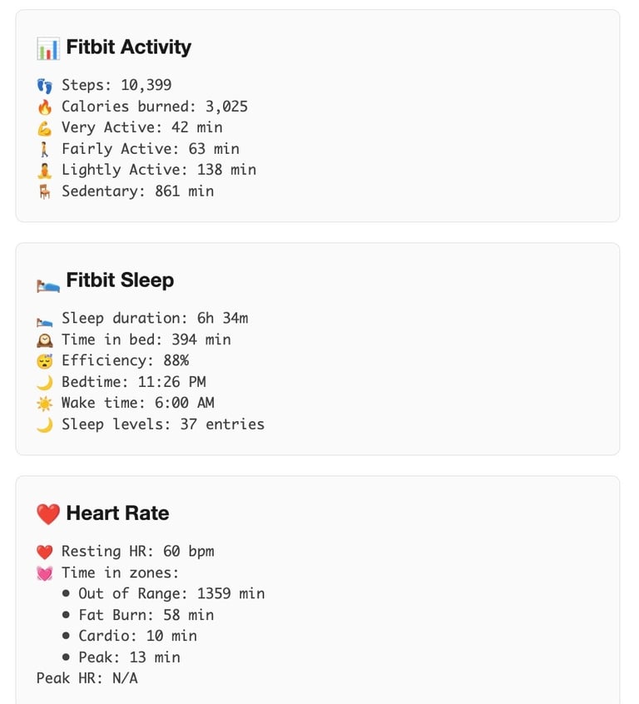Click the bed icon beside Fitbit Sleep heading
The image size is (639, 704).
click(48, 285)
